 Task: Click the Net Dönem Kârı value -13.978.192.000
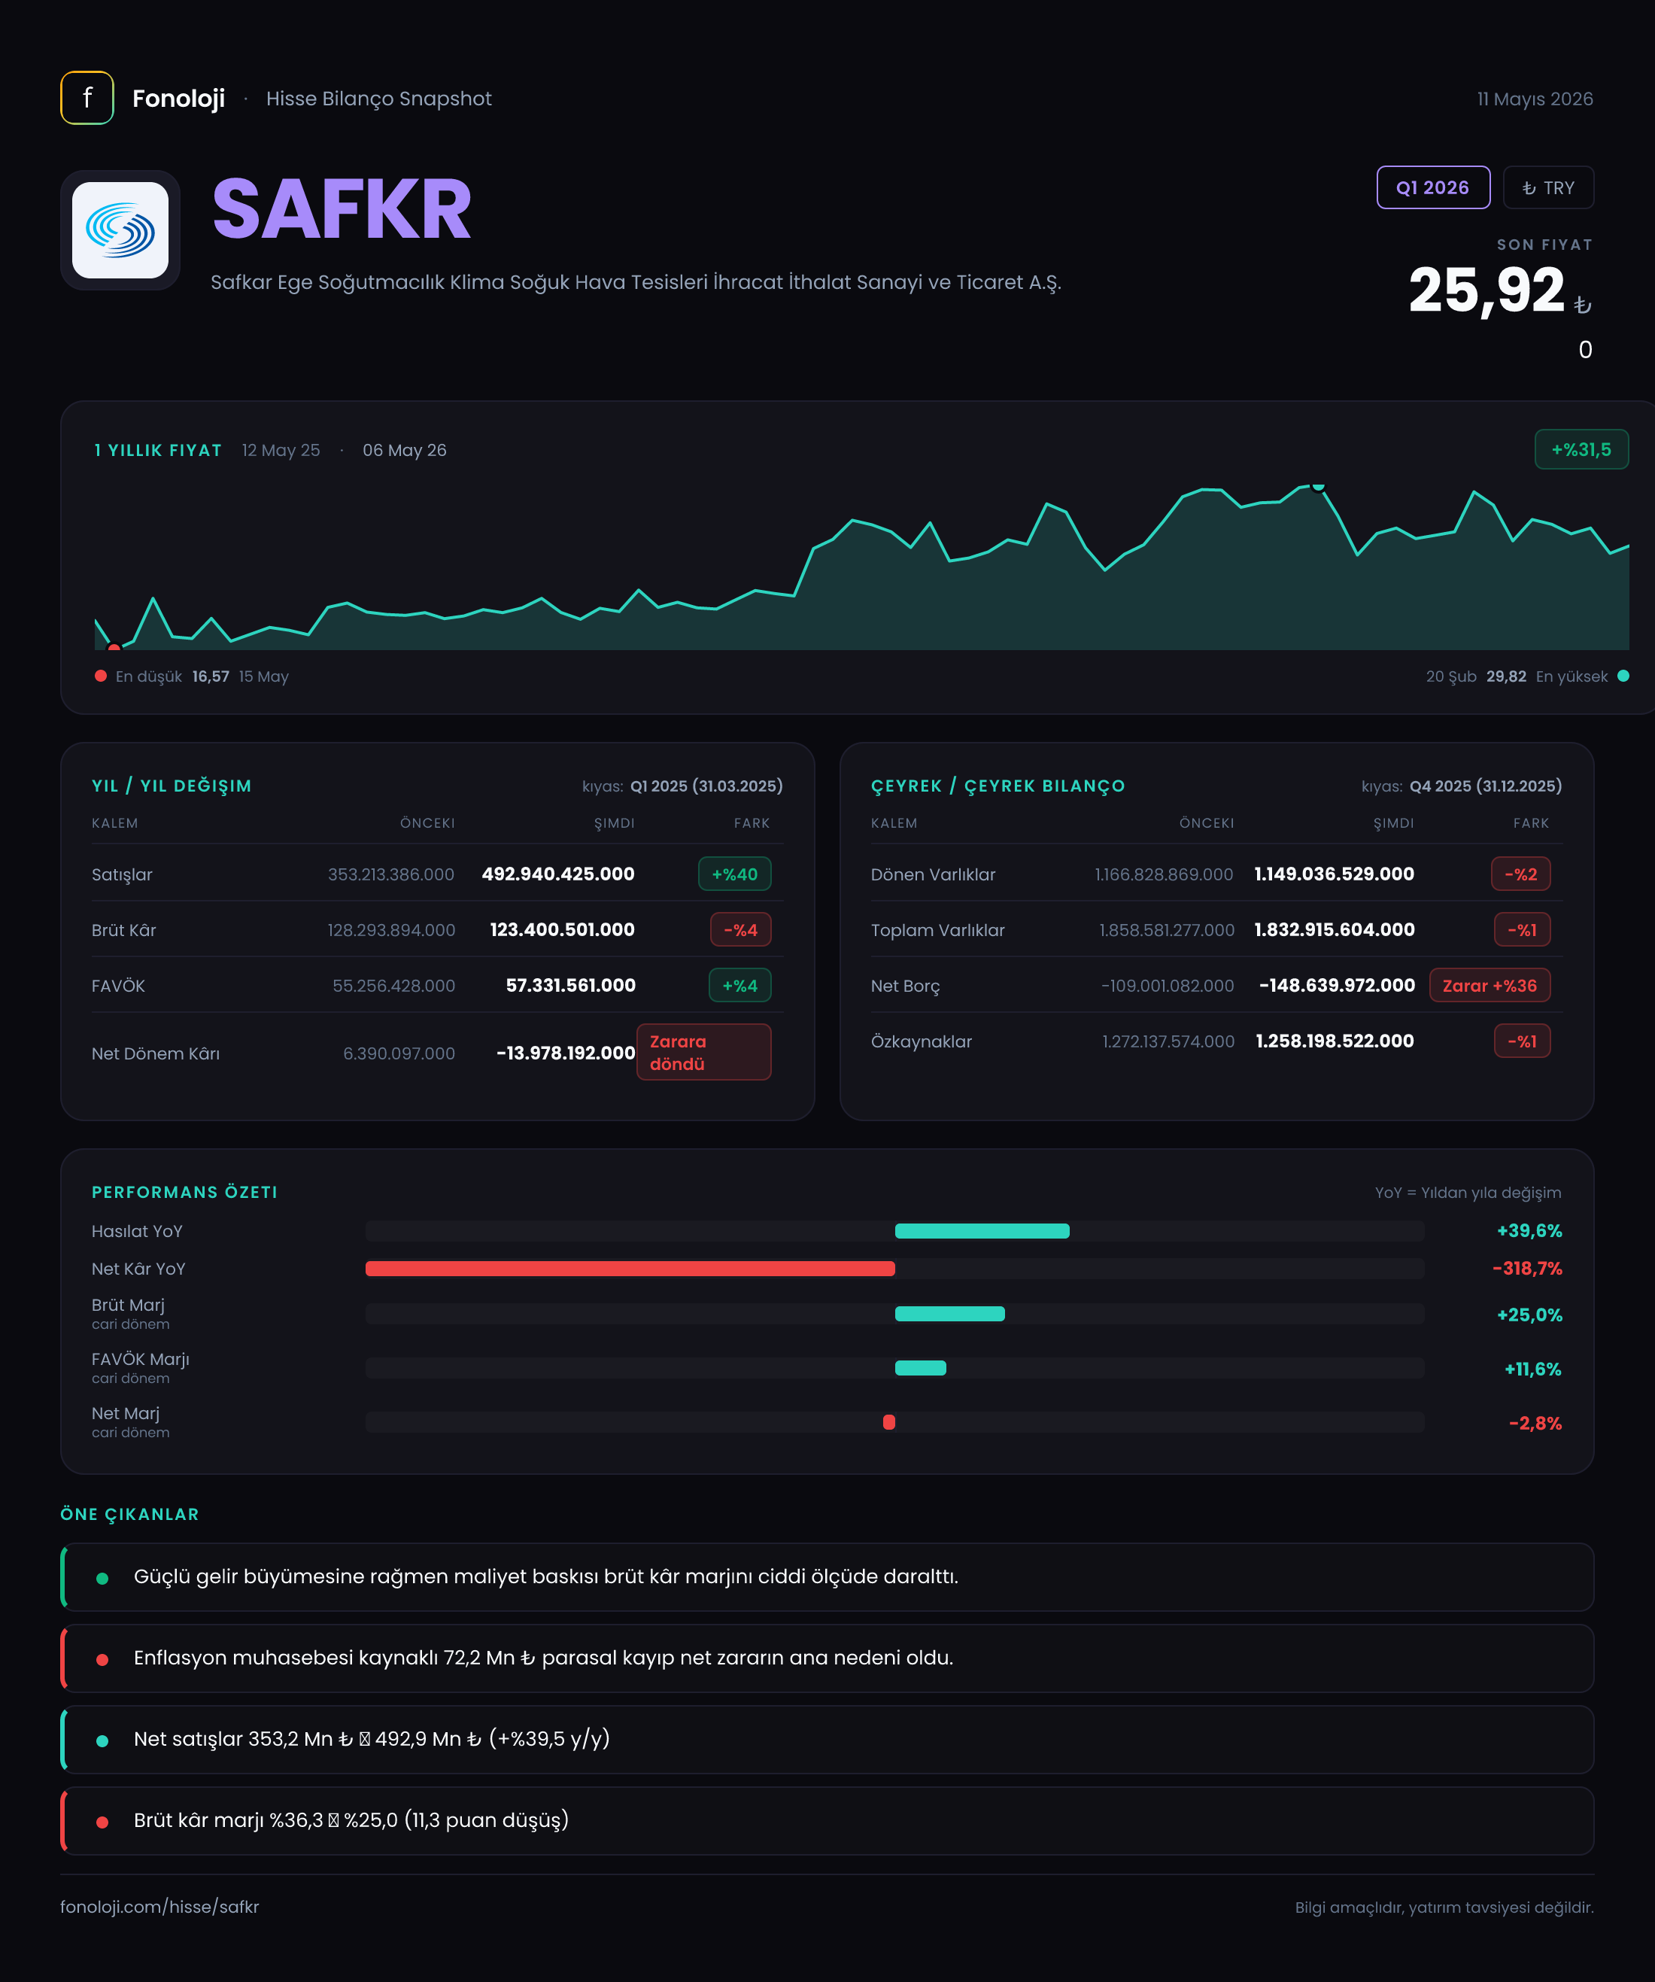point(565,1053)
